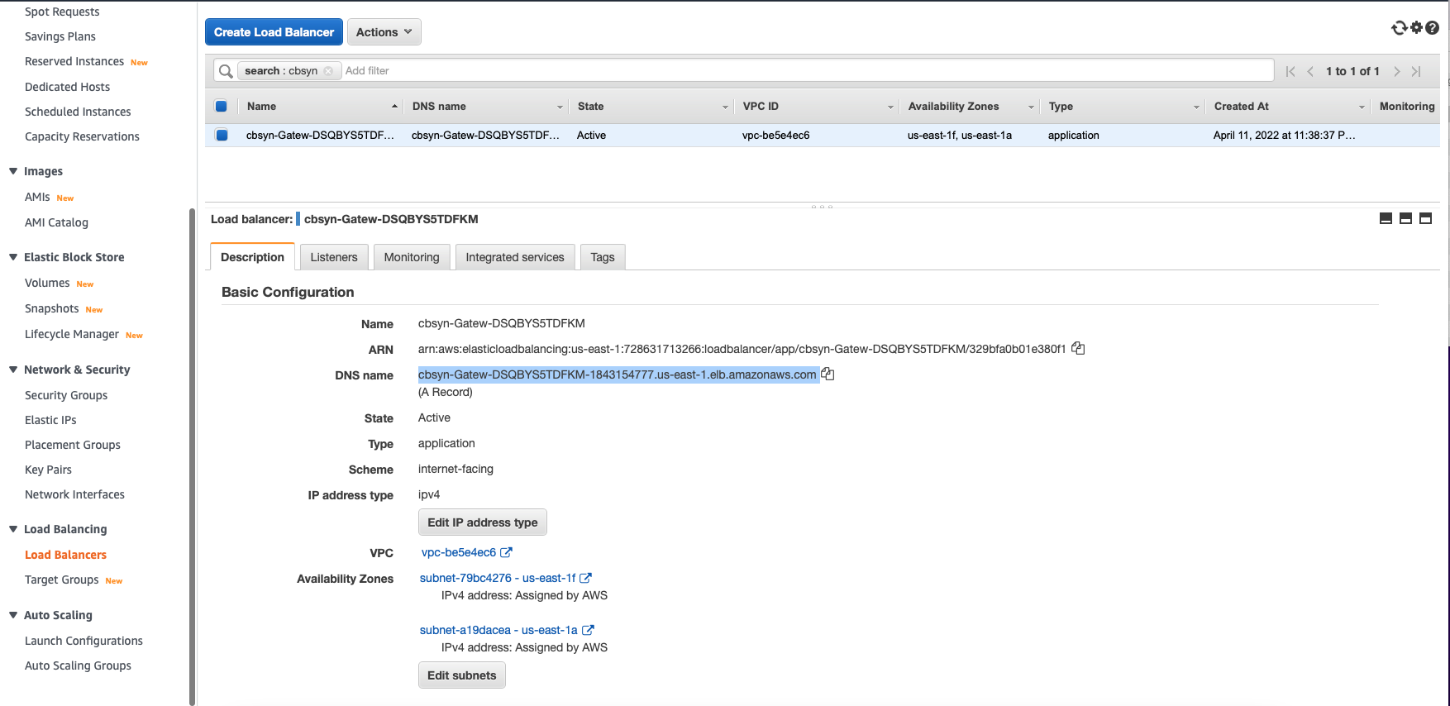Open Snapshots in sidebar
The height and width of the screenshot is (706, 1450).
tap(52, 308)
